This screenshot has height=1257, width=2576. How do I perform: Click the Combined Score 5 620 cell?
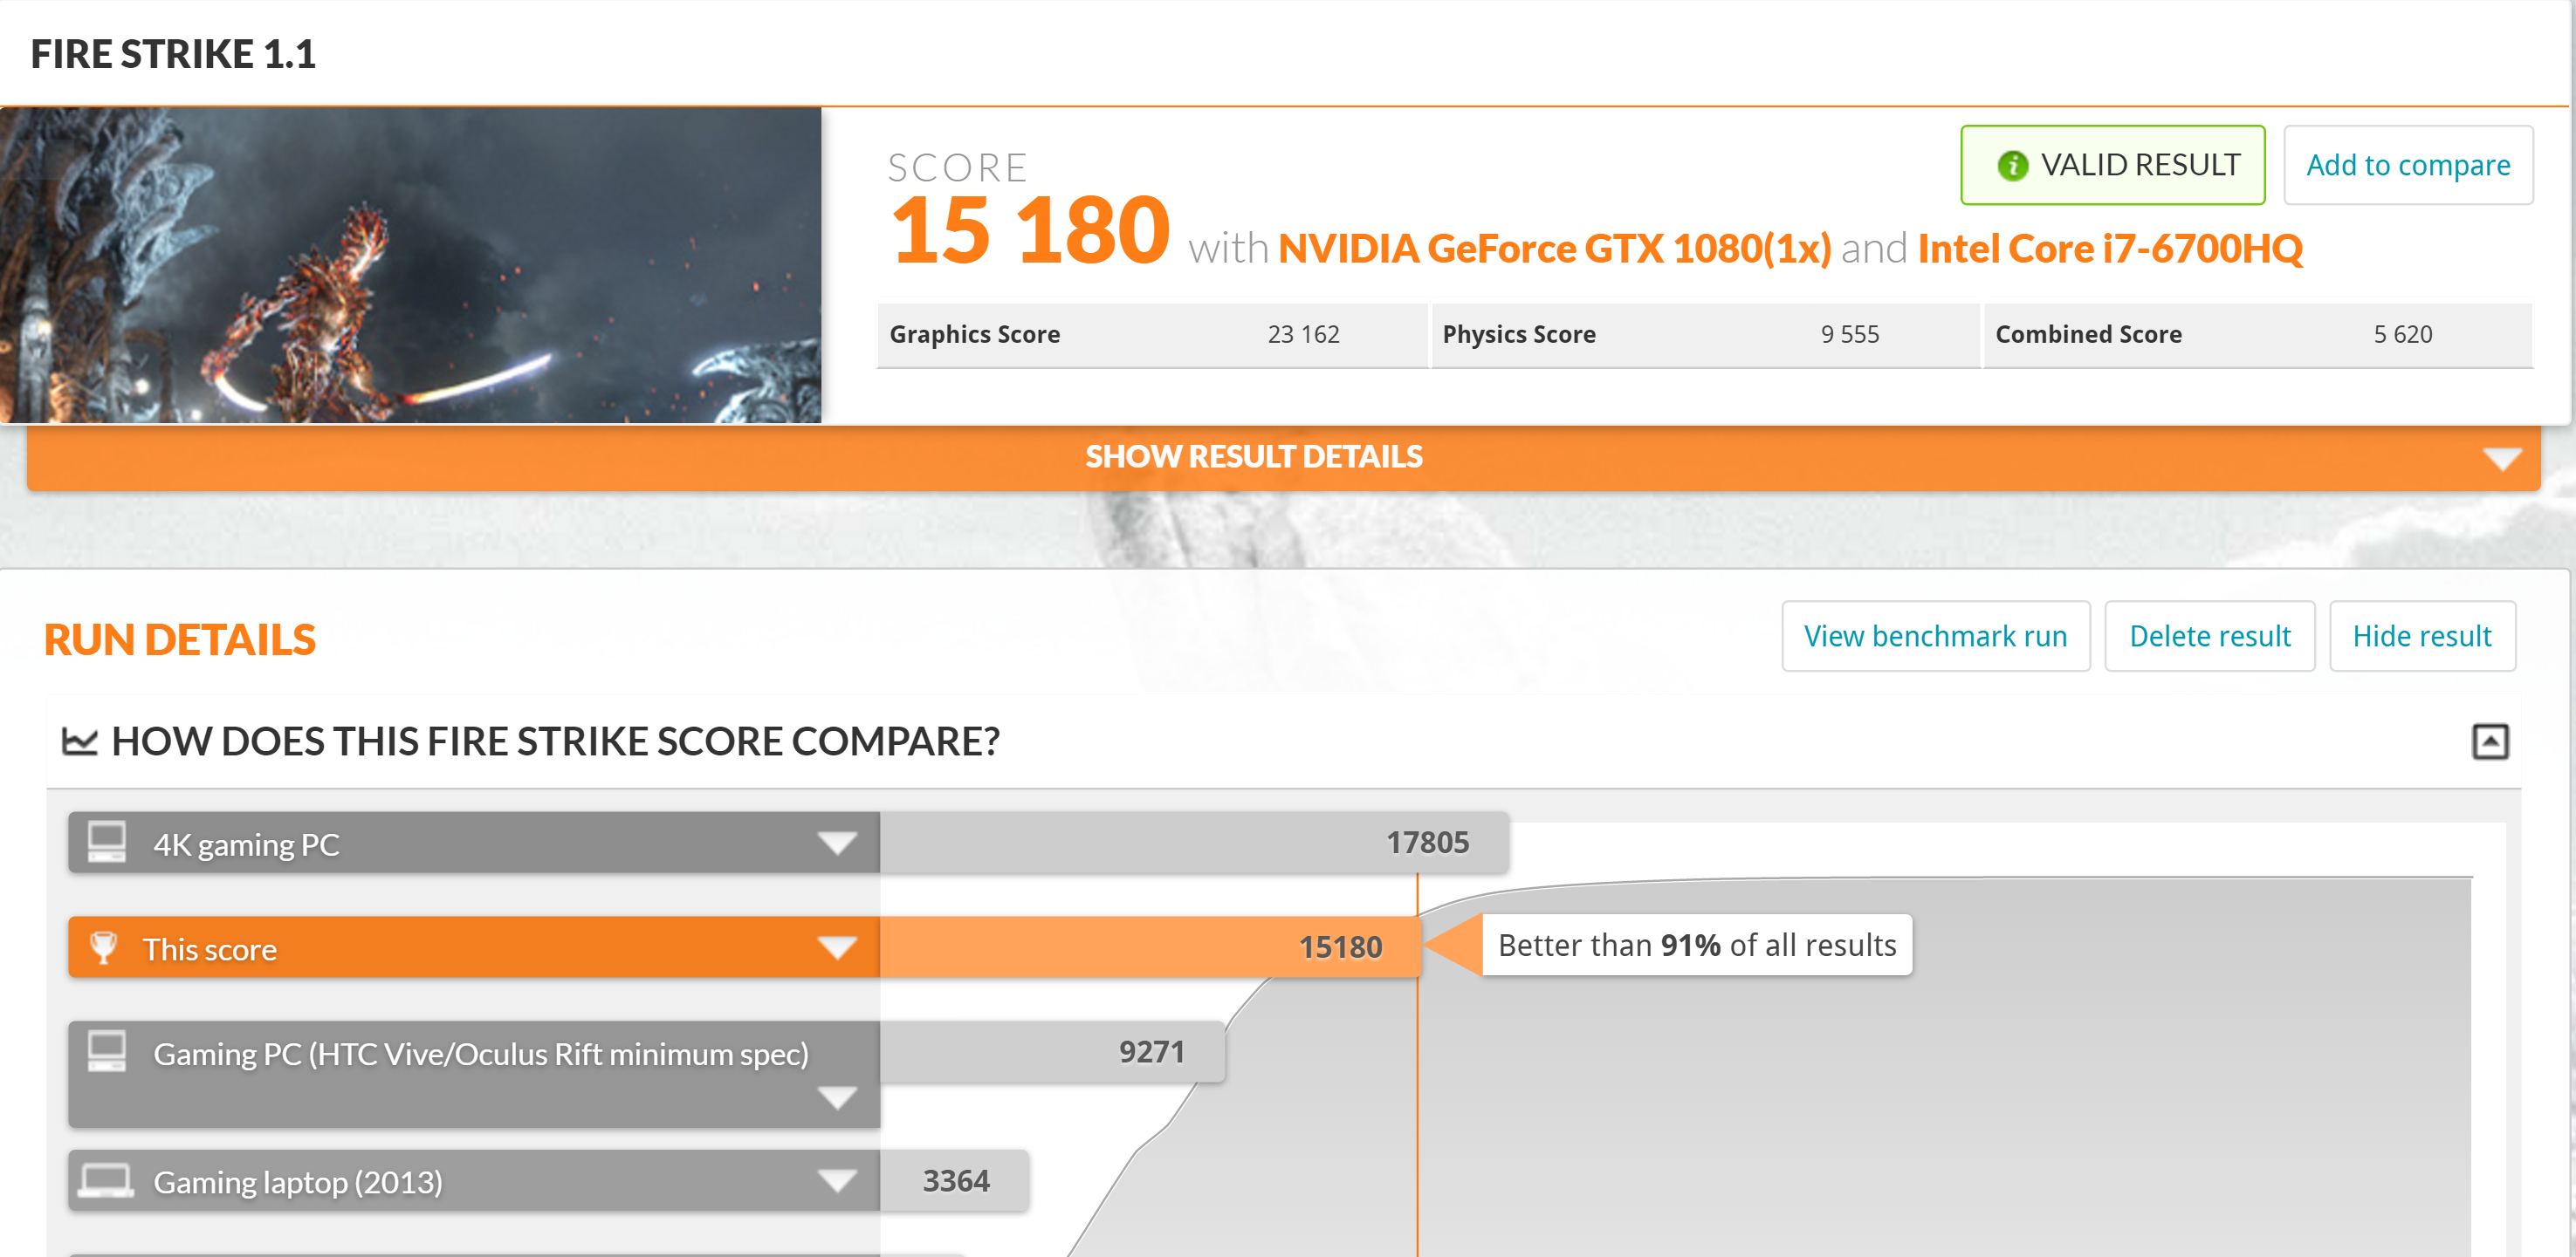pos(2258,335)
